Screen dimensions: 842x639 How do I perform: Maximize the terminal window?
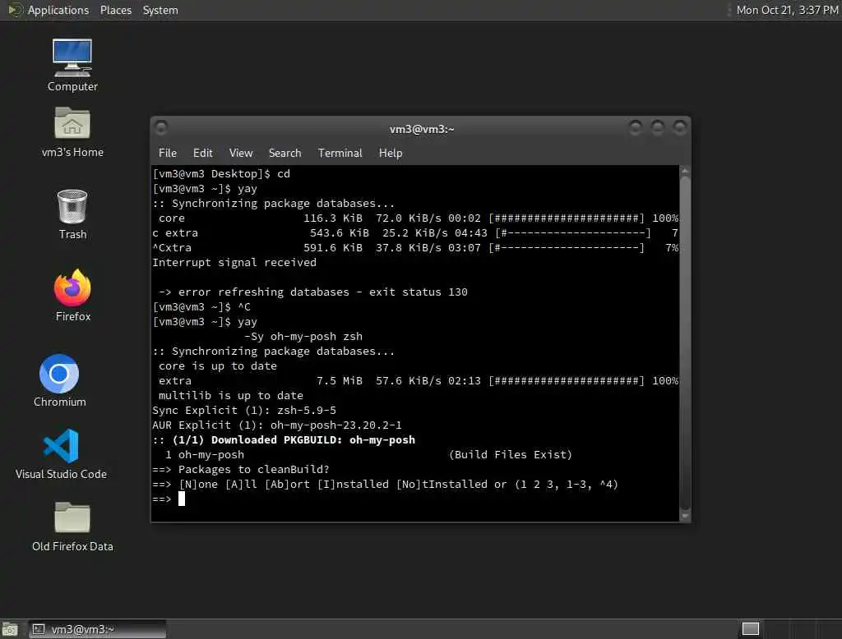tap(658, 127)
